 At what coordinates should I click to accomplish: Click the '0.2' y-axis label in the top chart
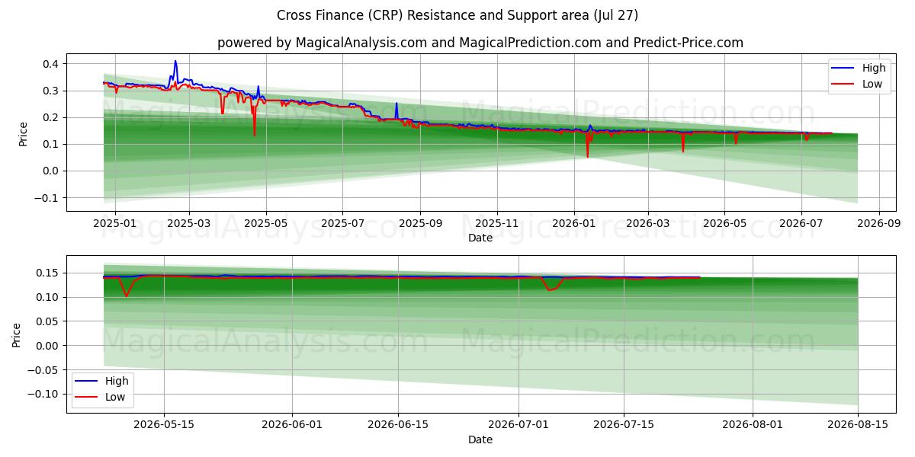point(52,117)
